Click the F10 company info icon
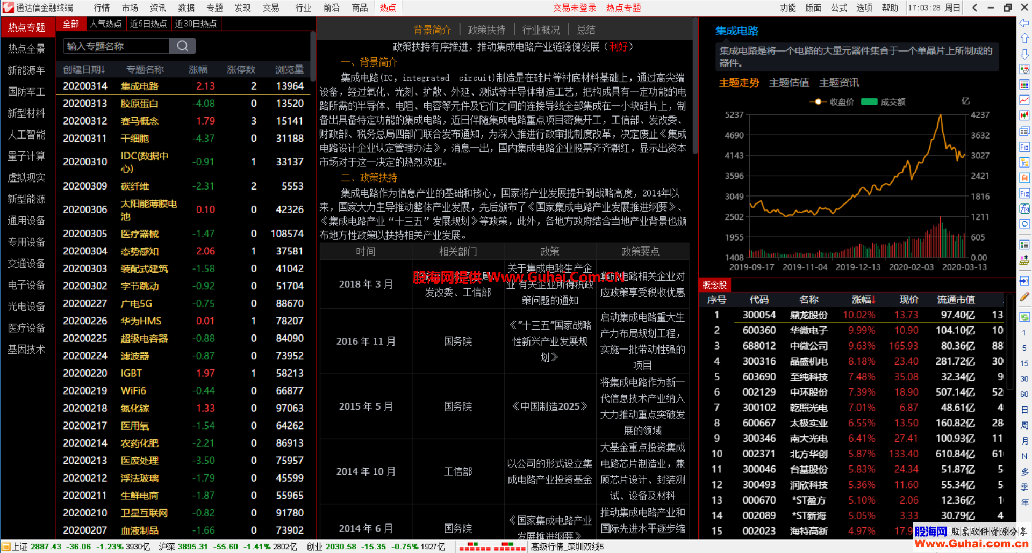1032x553 pixels. click(1024, 147)
